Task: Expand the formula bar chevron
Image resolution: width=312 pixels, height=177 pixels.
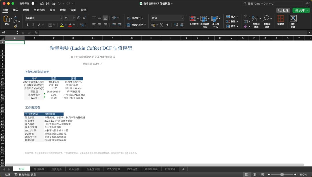Action: click(309, 33)
